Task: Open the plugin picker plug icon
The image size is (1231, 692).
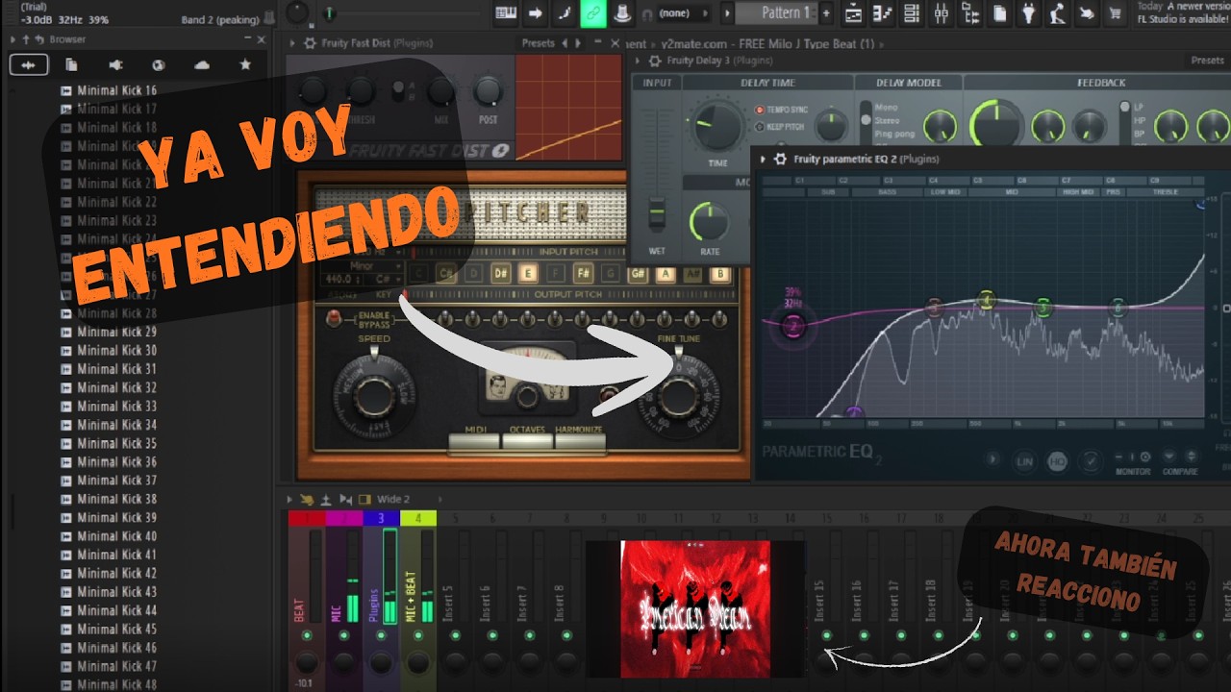Action: coord(1029,12)
